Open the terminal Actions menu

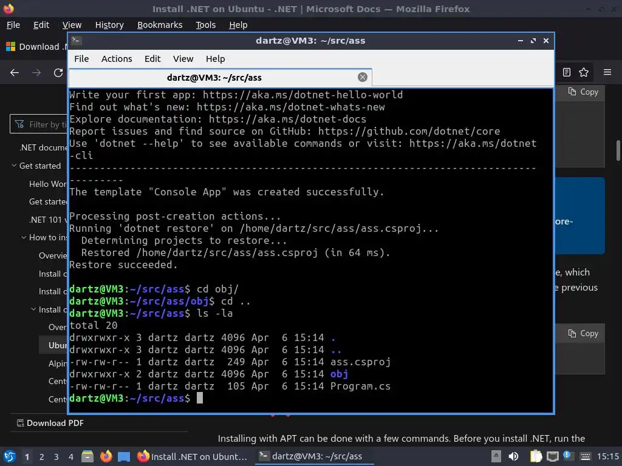(117, 59)
